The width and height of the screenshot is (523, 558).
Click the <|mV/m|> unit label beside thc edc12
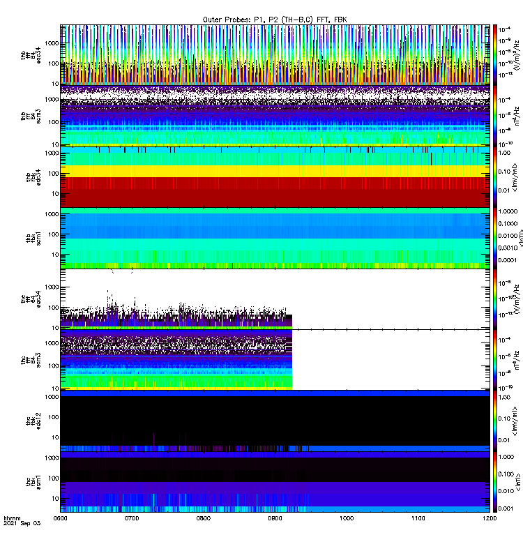click(x=515, y=421)
